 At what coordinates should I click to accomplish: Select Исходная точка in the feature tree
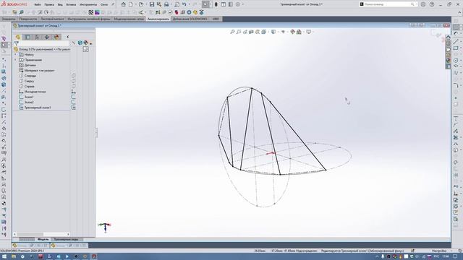pyautogui.click(x=35, y=92)
